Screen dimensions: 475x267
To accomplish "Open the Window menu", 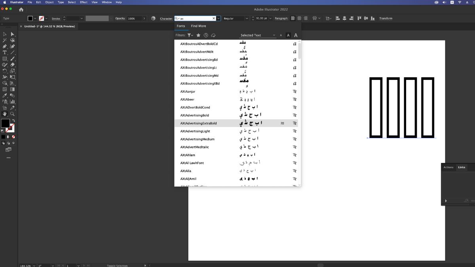I will (106, 2).
